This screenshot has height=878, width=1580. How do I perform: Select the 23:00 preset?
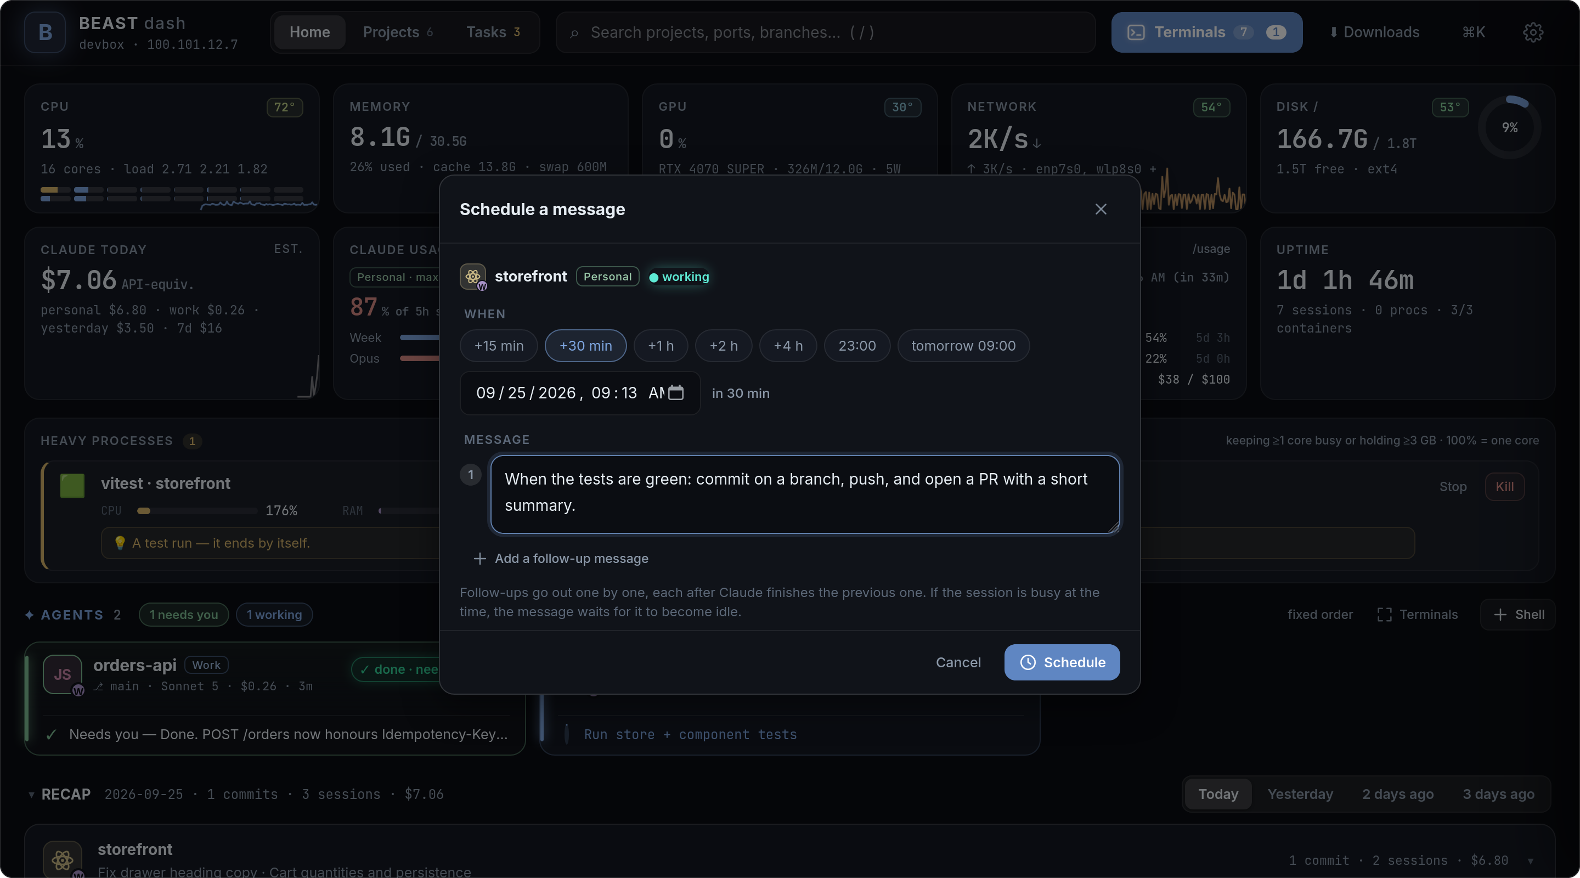pos(857,345)
